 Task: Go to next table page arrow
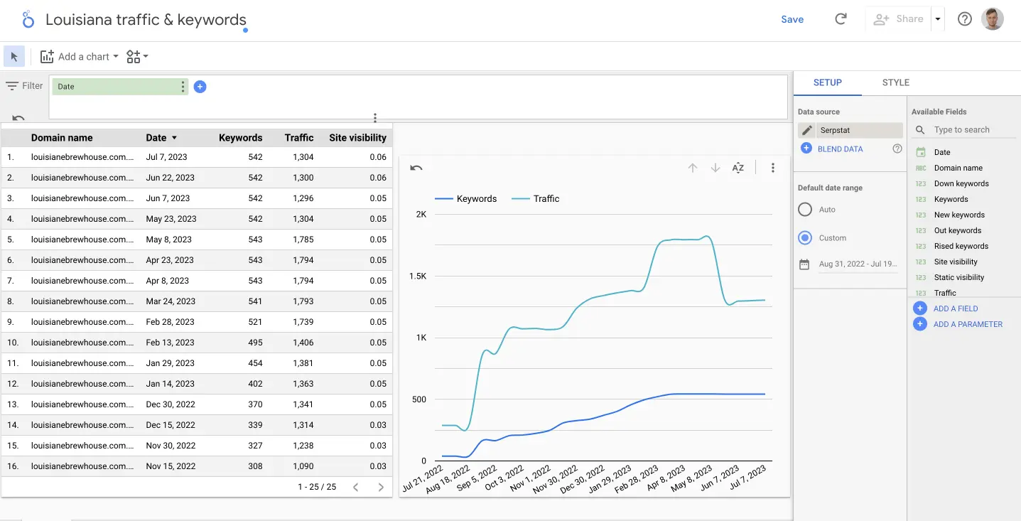click(381, 487)
